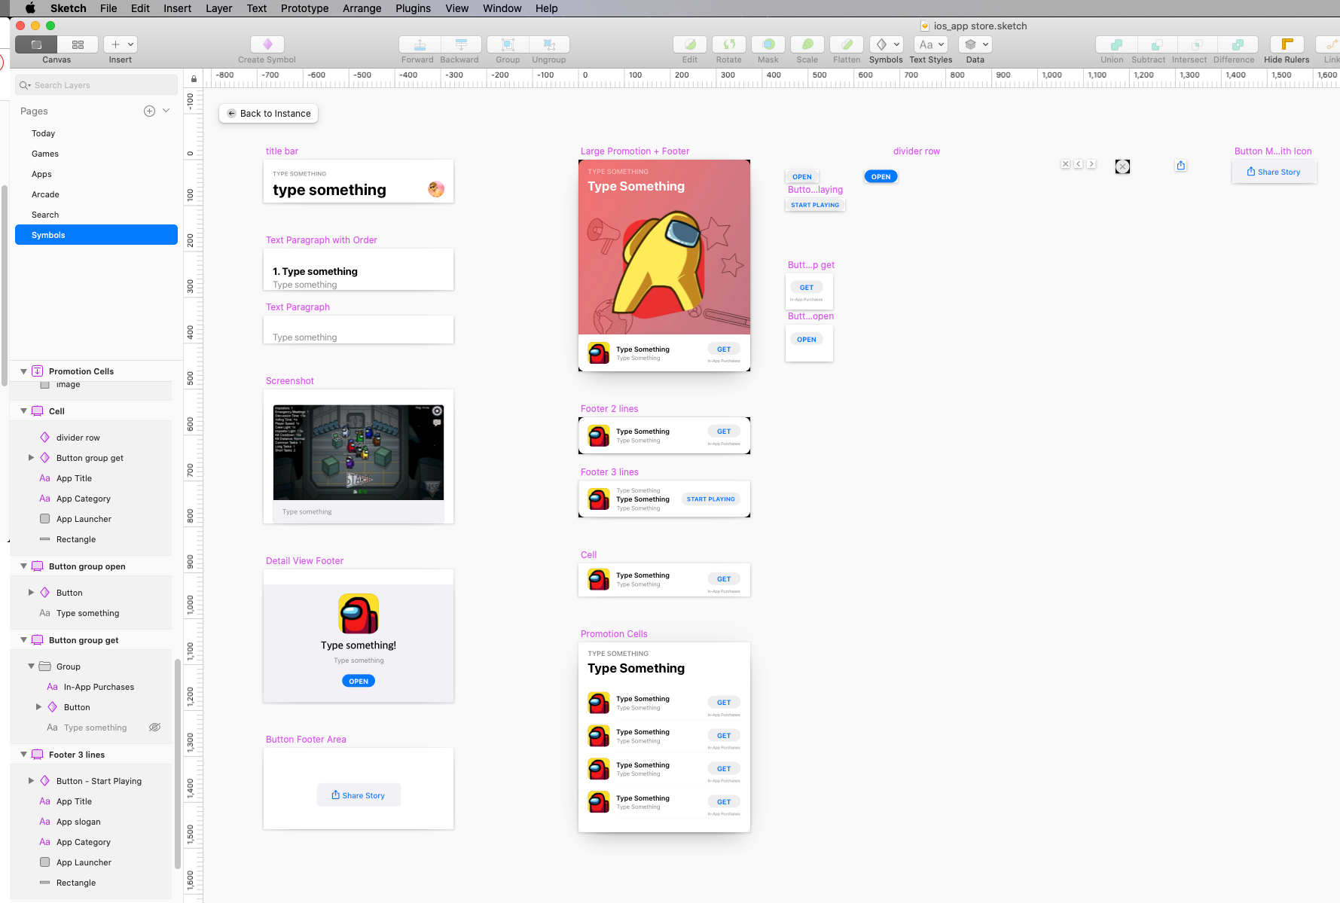Open the Apple menu
This screenshot has height=903, width=1340.
point(30,8)
